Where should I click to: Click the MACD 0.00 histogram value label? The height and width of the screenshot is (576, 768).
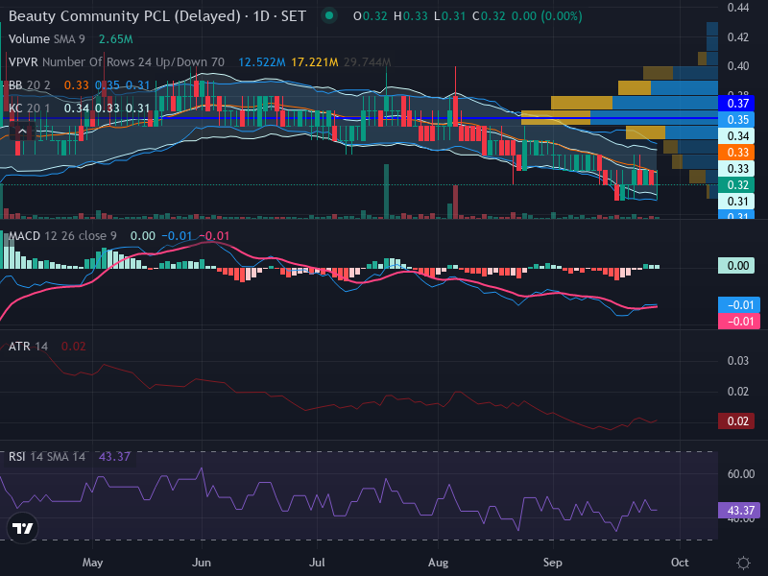pos(737,266)
